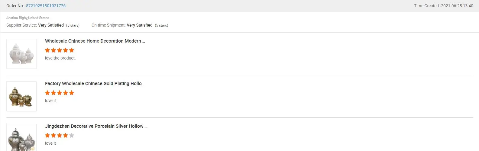479x151 pixels.
Task: Select fourth orange star on Jingdezhen review
Action: pyautogui.click(x=66, y=135)
